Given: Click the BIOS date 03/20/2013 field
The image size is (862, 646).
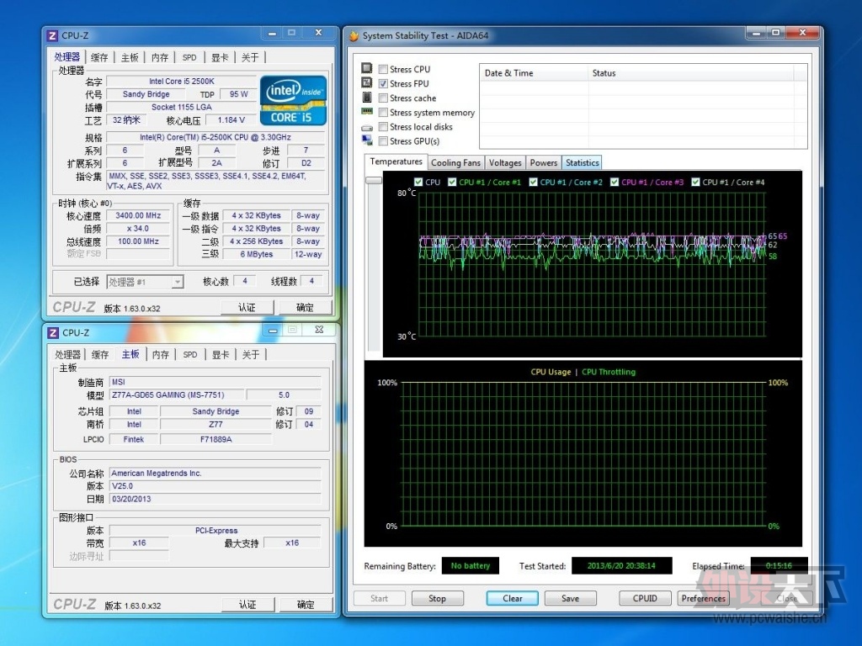Looking at the screenshot, I should [x=215, y=499].
